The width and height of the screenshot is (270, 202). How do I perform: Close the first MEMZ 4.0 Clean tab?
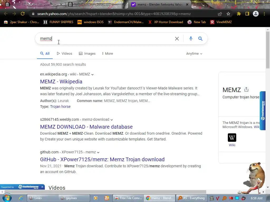(x=61, y=4)
